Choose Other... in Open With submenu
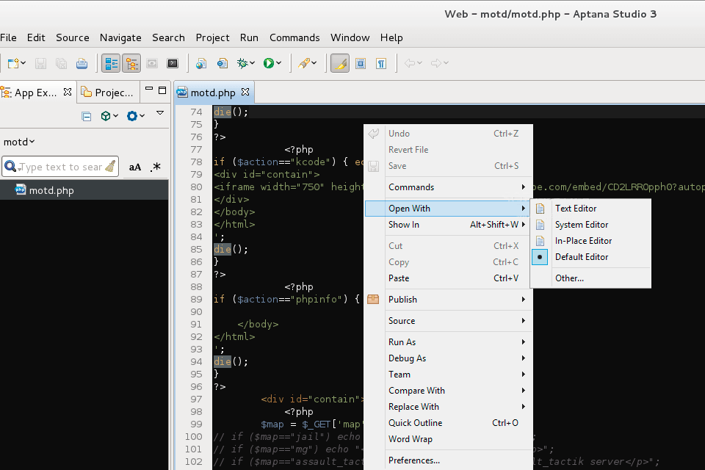705x470 pixels. pos(590,278)
